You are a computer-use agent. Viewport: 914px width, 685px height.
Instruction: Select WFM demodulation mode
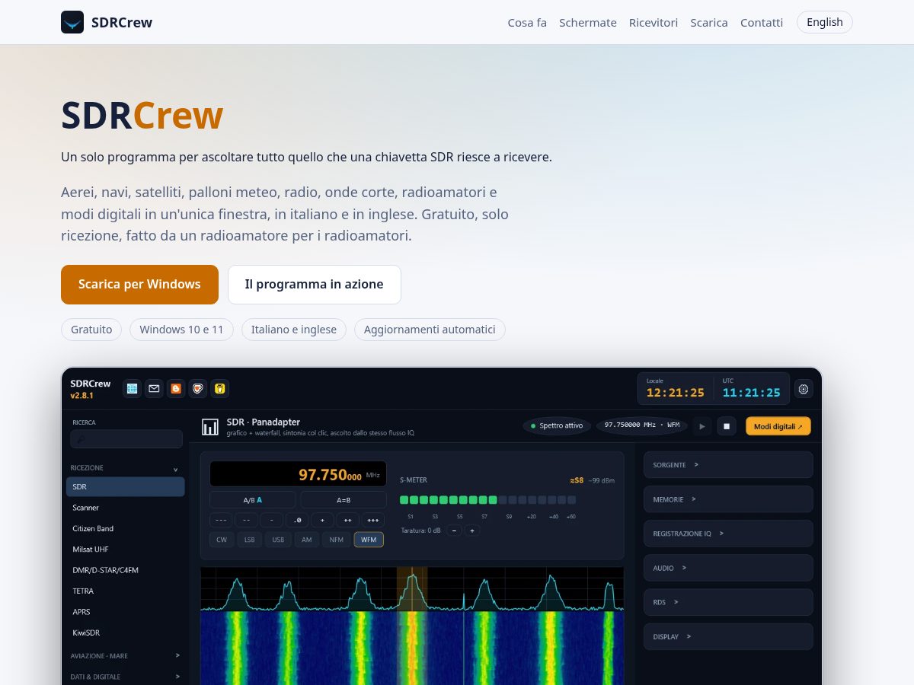tap(369, 540)
